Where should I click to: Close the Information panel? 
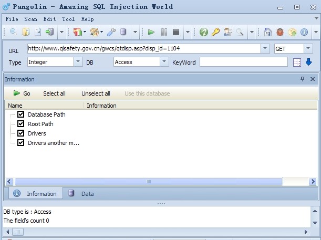coord(313,79)
